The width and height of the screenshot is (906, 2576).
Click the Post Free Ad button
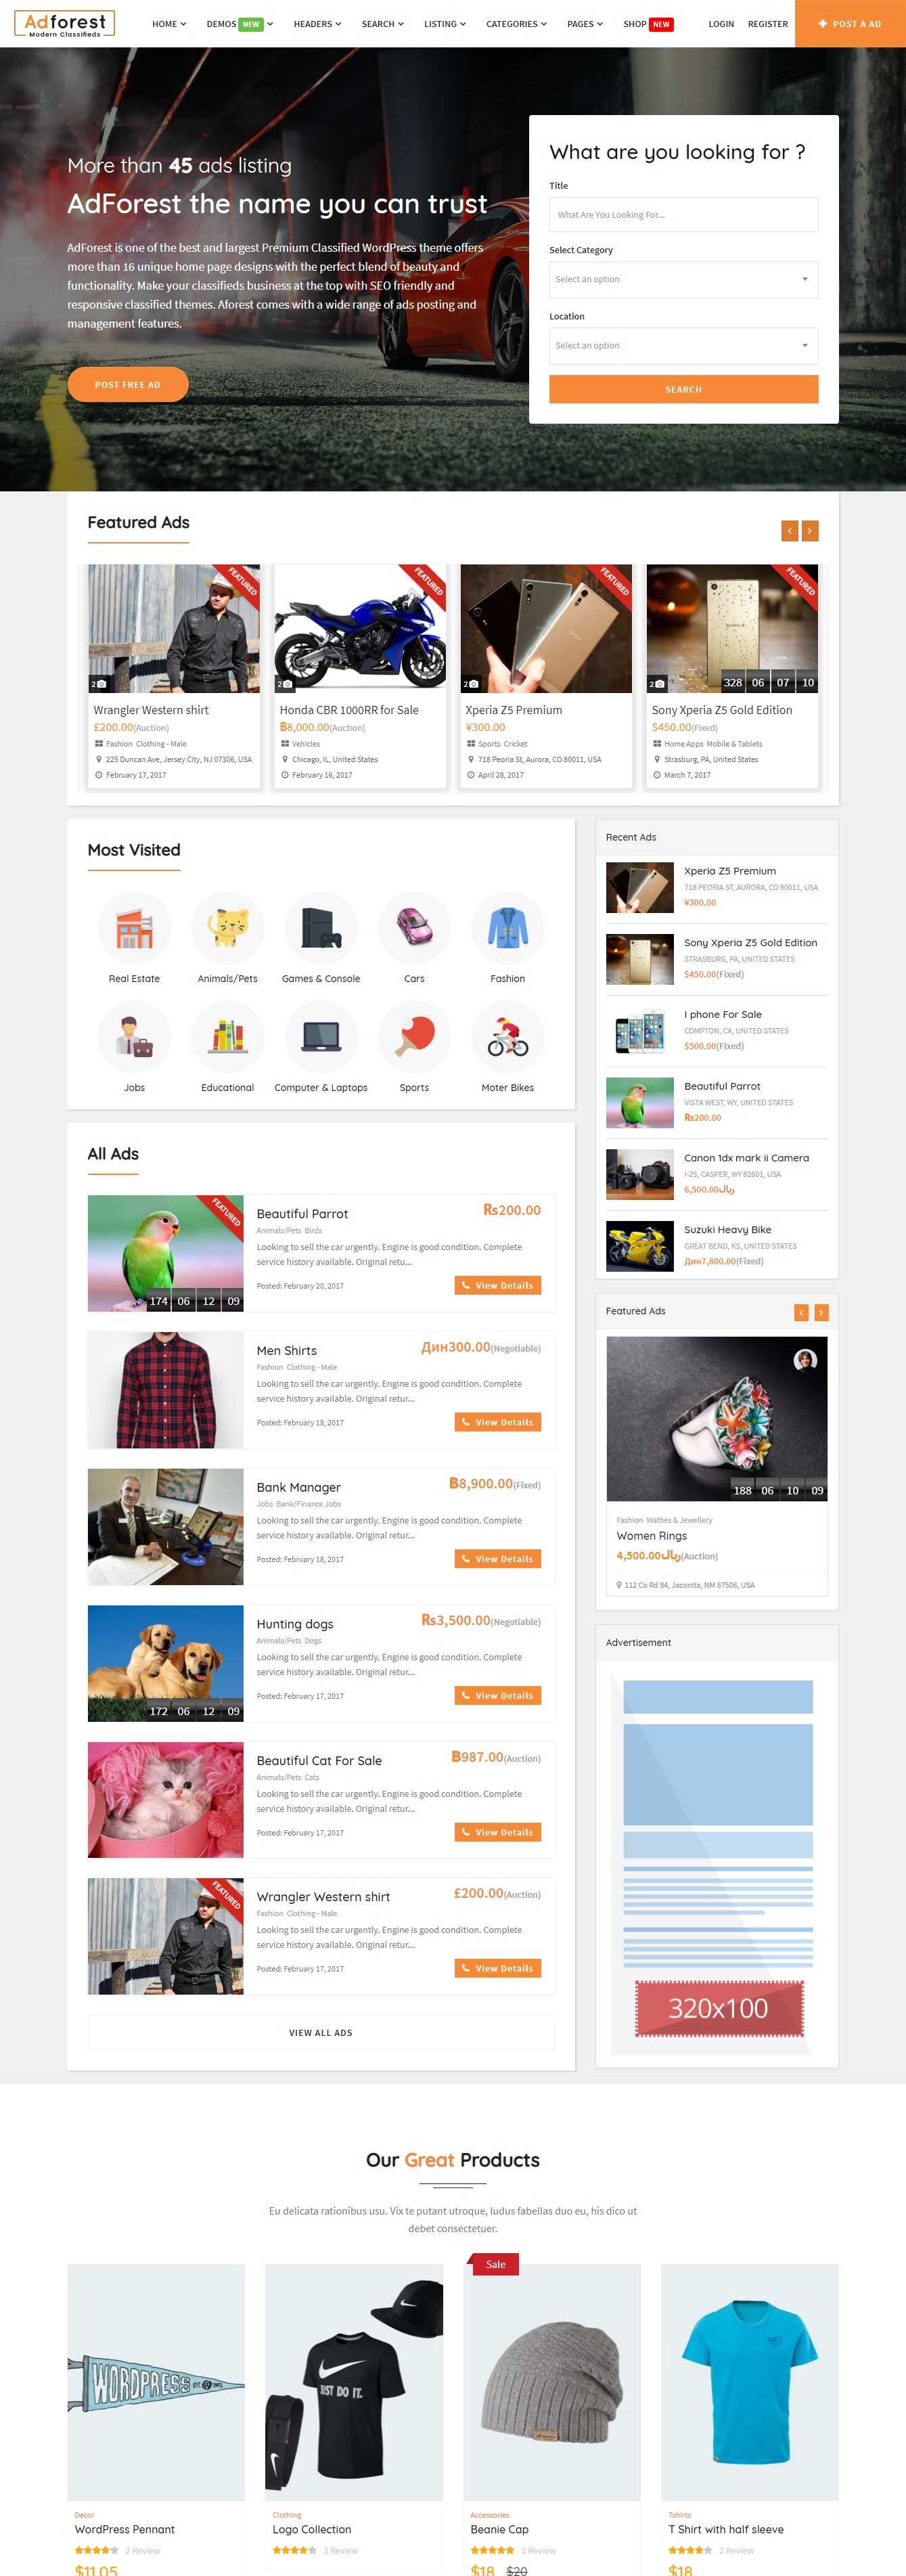[x=127, y=384]
